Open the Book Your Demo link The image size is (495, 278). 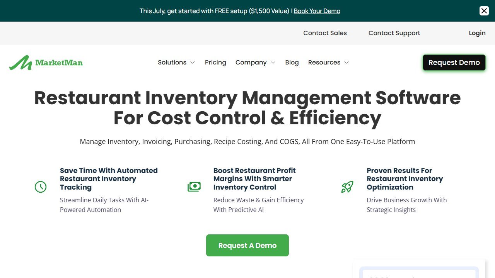(317, 11)
